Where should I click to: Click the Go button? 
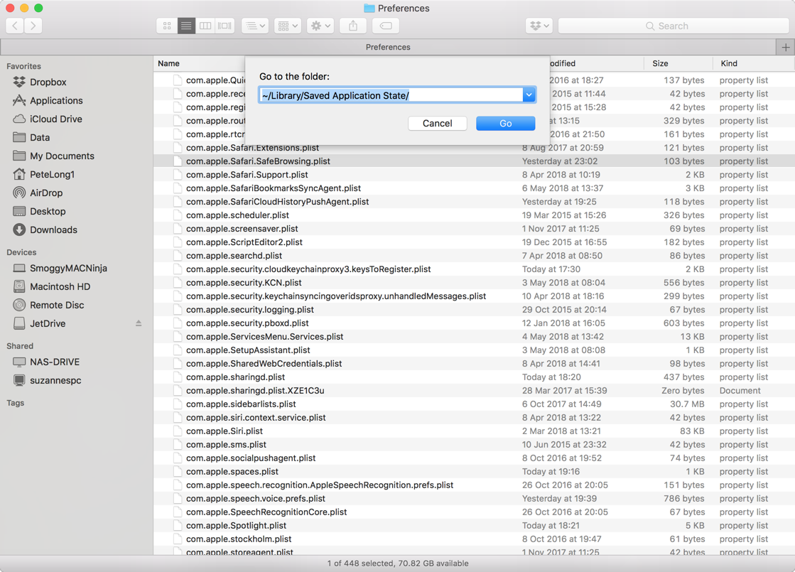506,123
